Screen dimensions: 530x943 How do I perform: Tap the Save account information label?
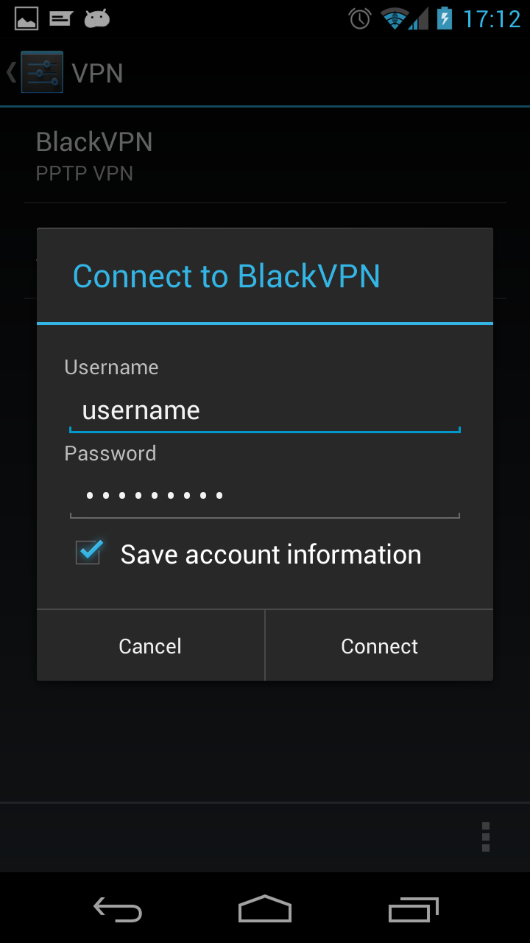[271, 554]
